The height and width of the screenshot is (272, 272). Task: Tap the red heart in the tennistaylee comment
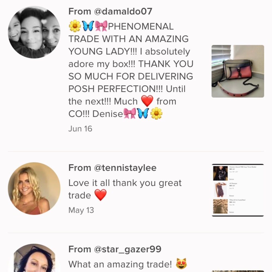100,195
